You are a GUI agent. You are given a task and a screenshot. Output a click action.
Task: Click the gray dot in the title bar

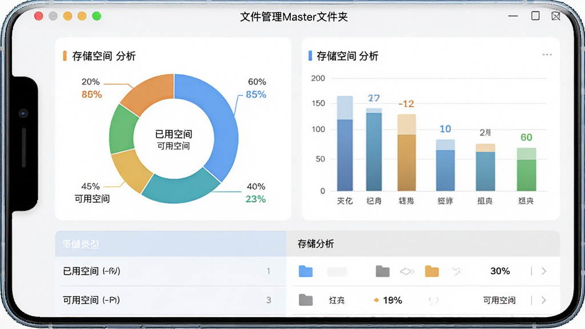pyautogui.click(x=53, y=16)
